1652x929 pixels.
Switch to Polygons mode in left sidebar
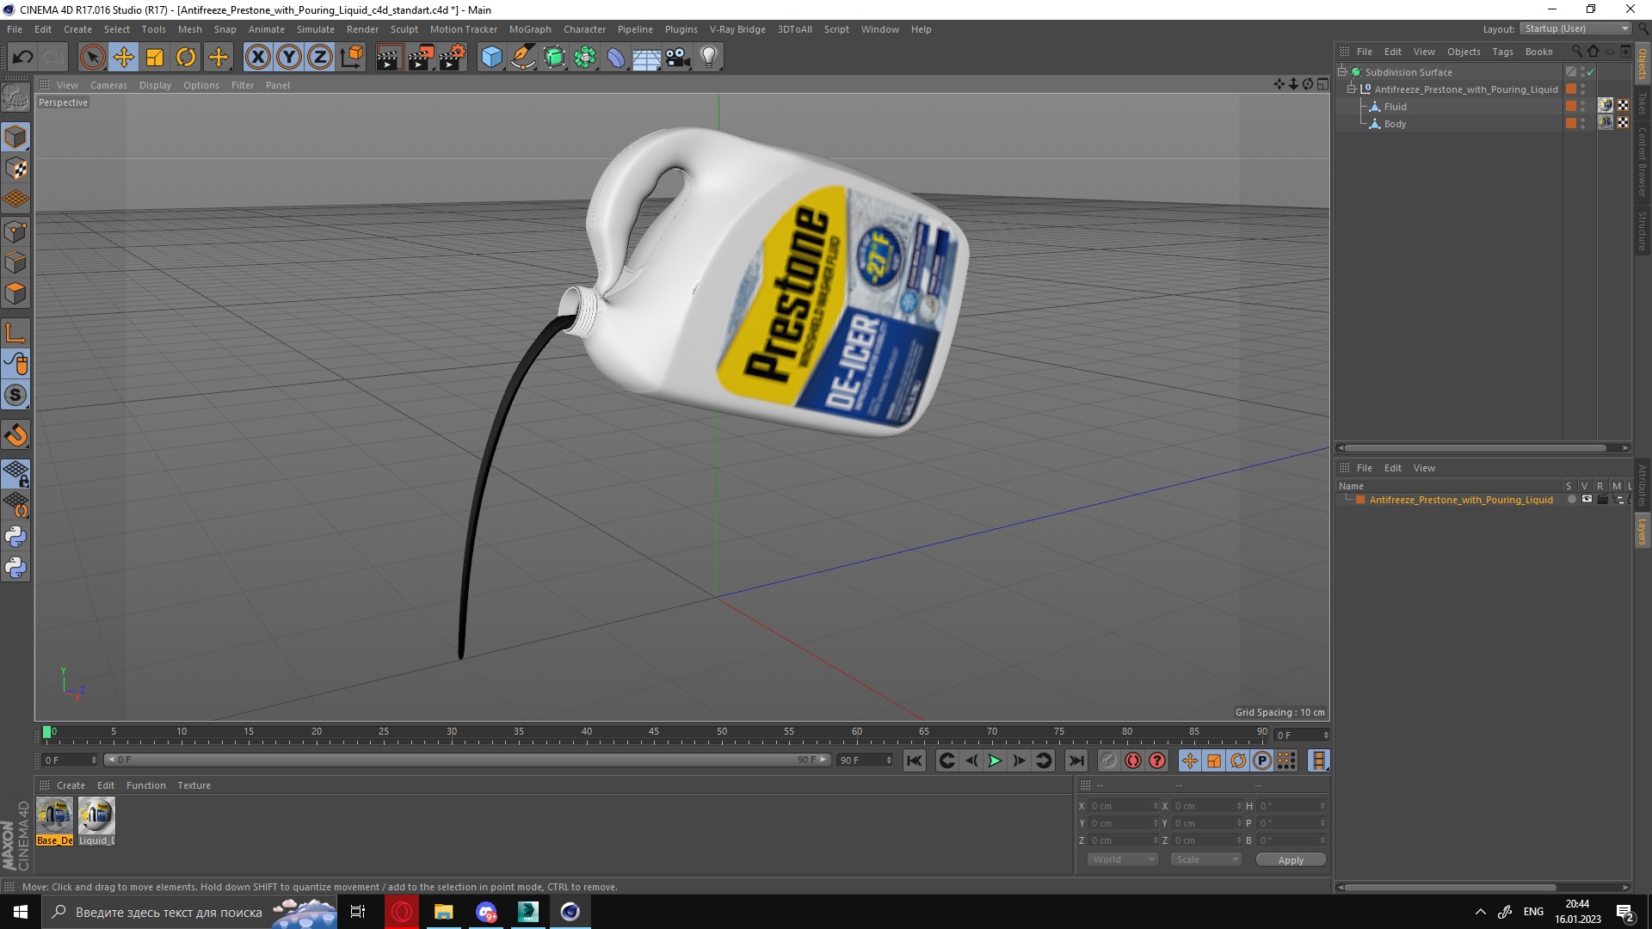[15, 293]
